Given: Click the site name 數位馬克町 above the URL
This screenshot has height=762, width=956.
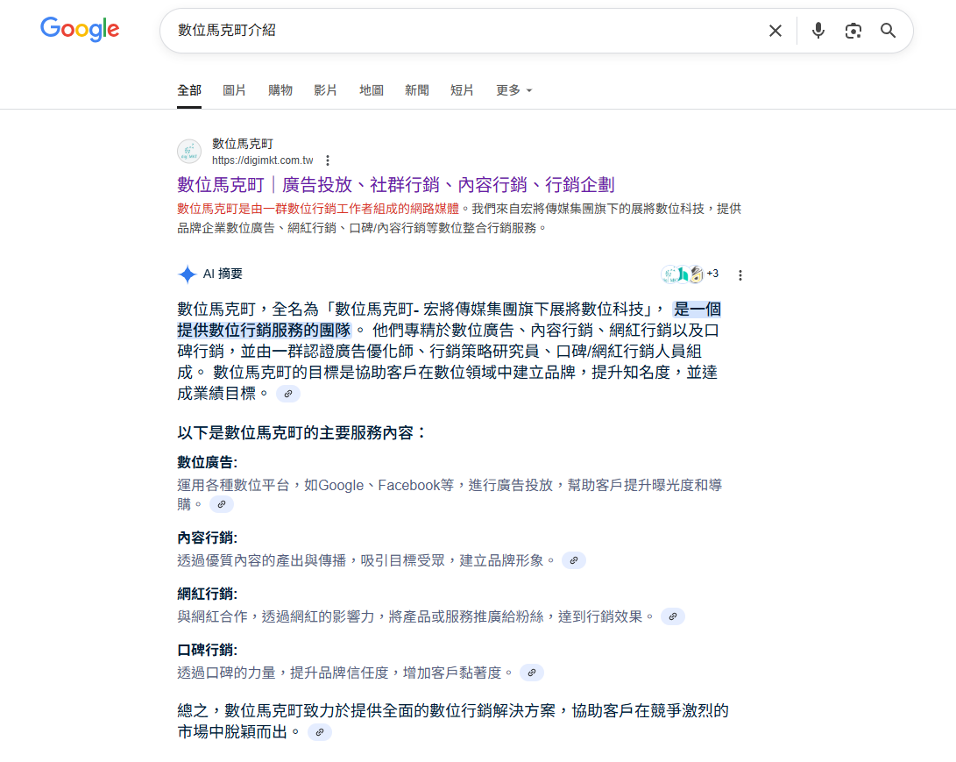Looking at the screenshot, I should coord(243,144).
